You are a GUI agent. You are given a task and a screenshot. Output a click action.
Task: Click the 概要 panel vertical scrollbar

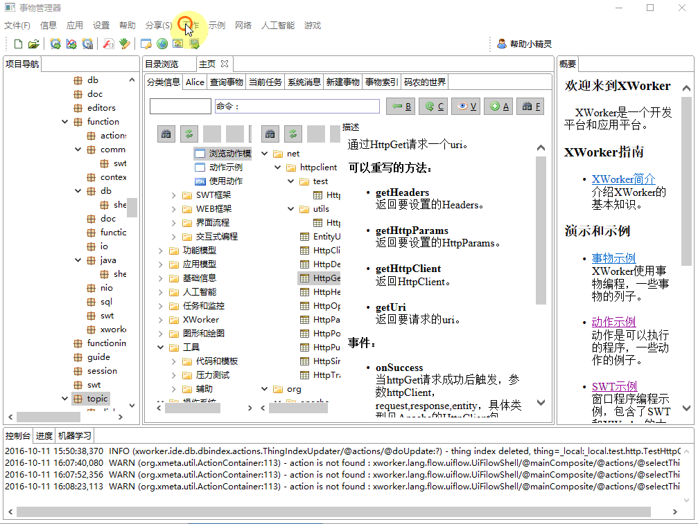[686, 182]
